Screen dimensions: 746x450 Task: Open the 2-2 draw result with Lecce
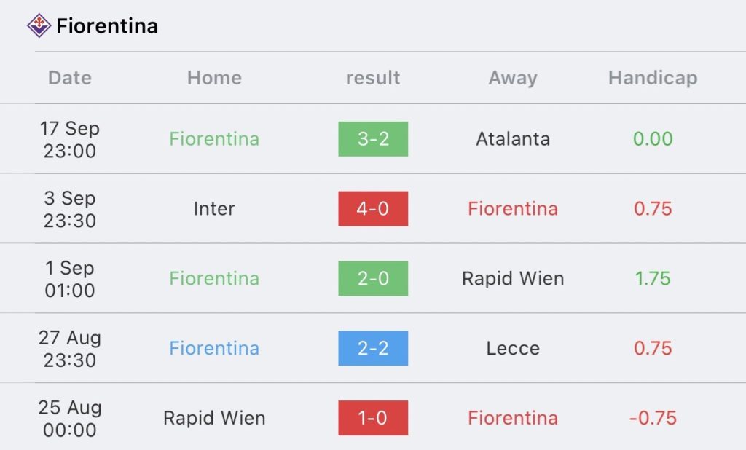(373, 349)
